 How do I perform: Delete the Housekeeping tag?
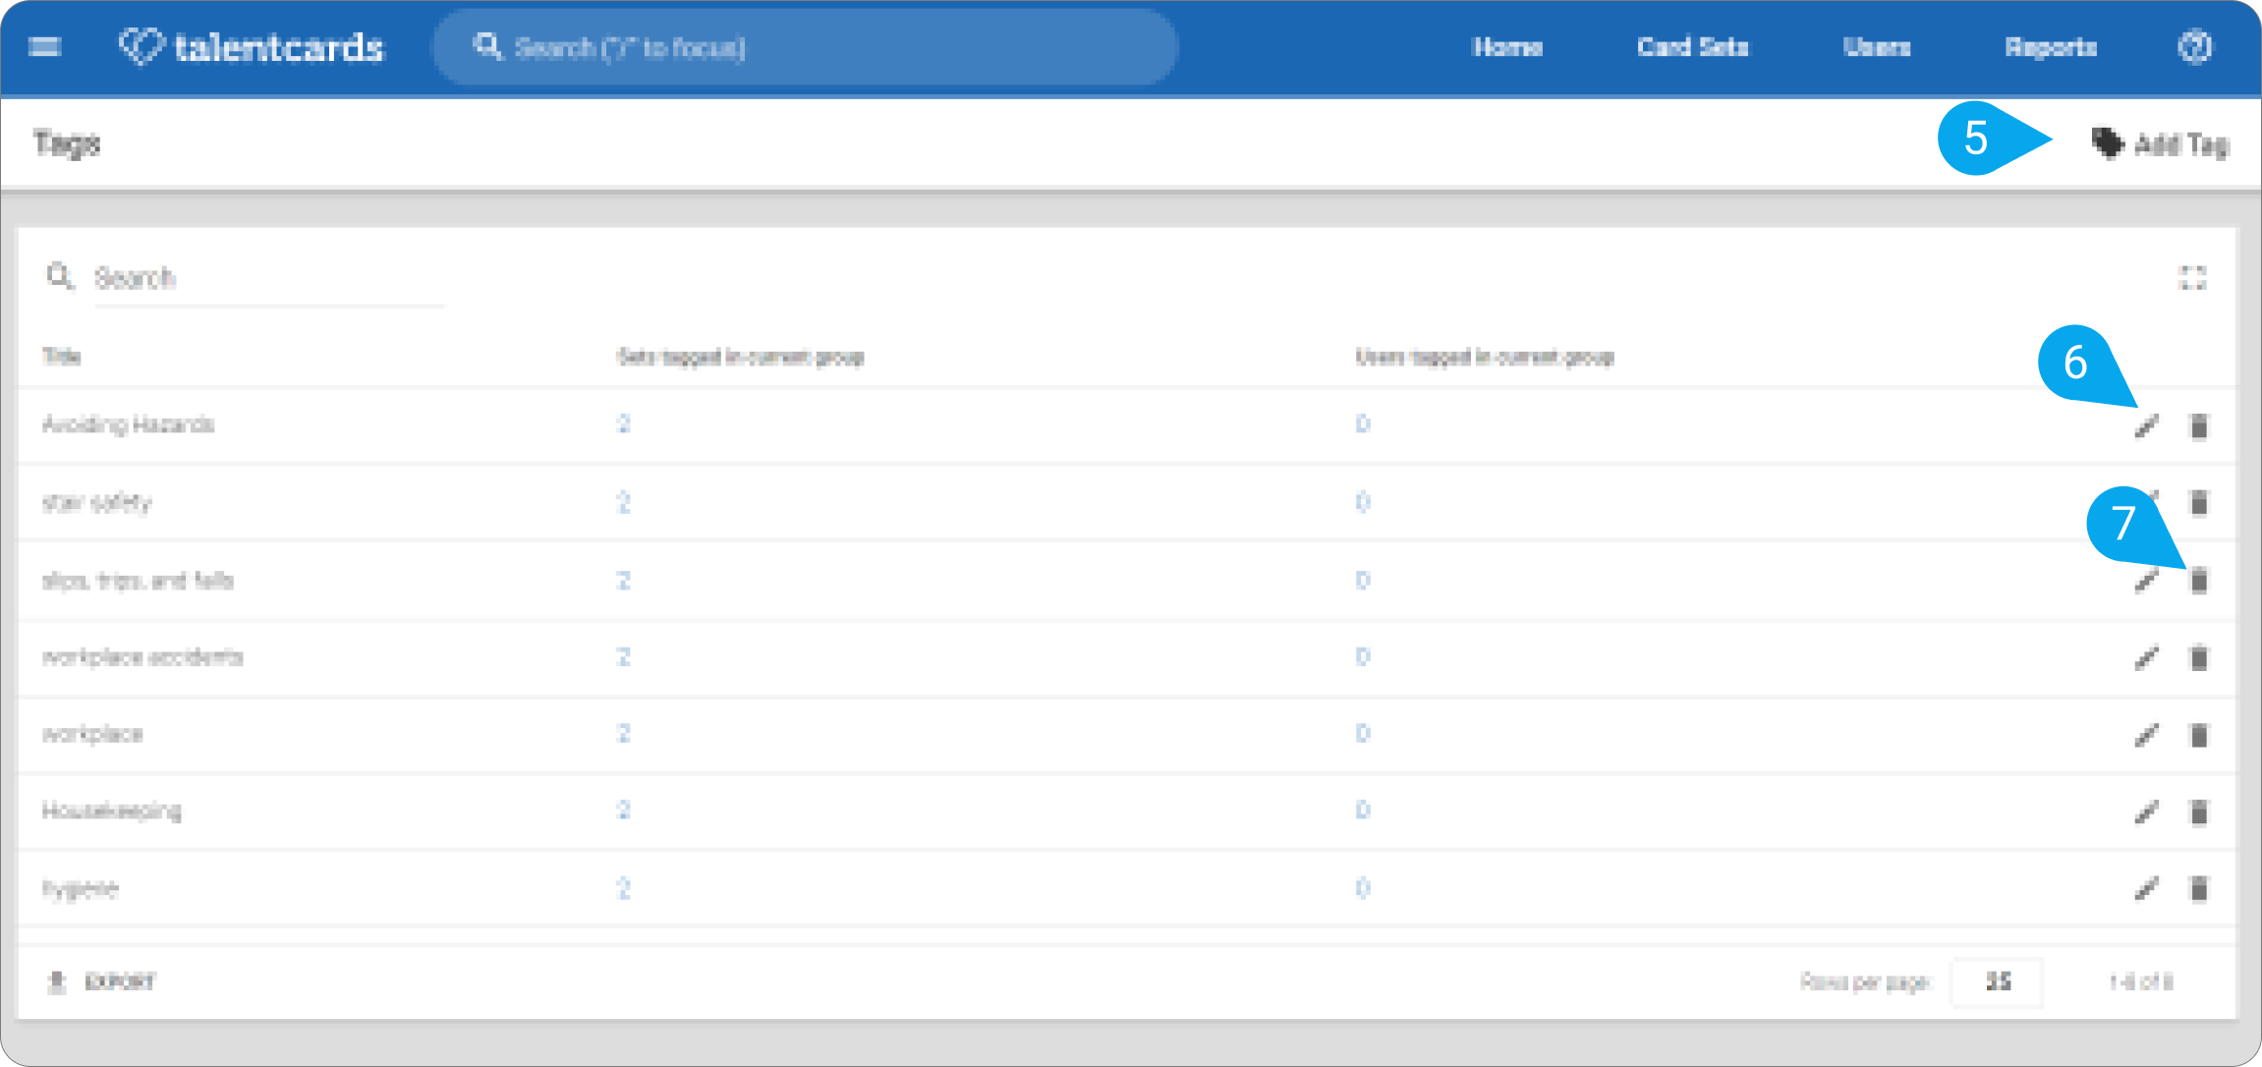[x=2199, y=812]
